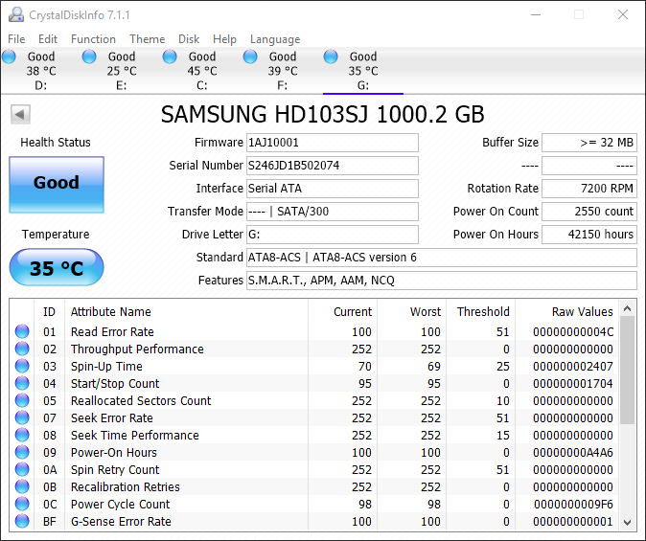This screenshot has width=646, height=541.
Task: Click status orb of Reallocated Sectors Count row
Action: [x=22, y=400]
